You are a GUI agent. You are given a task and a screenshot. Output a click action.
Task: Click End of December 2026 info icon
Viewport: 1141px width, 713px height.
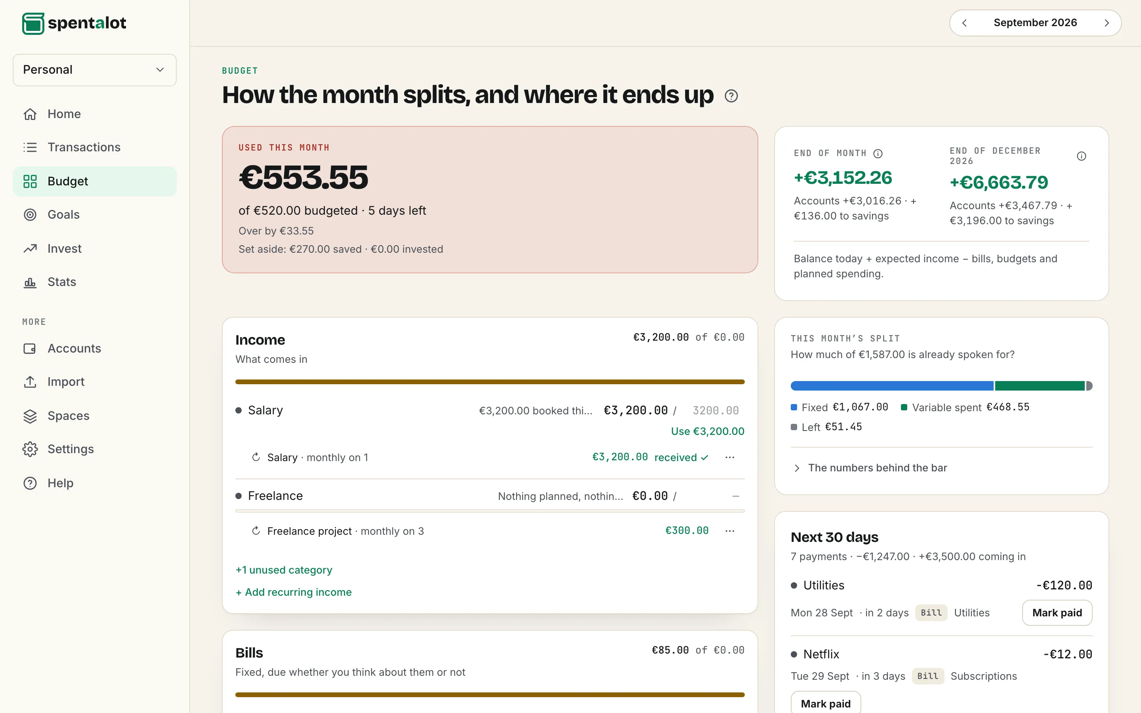point(1082,156)
